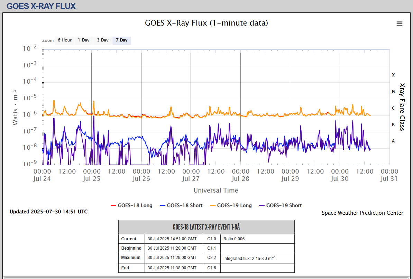Click the C1.6 end flare class cell
413x279 pixels.
pos(211,268)
